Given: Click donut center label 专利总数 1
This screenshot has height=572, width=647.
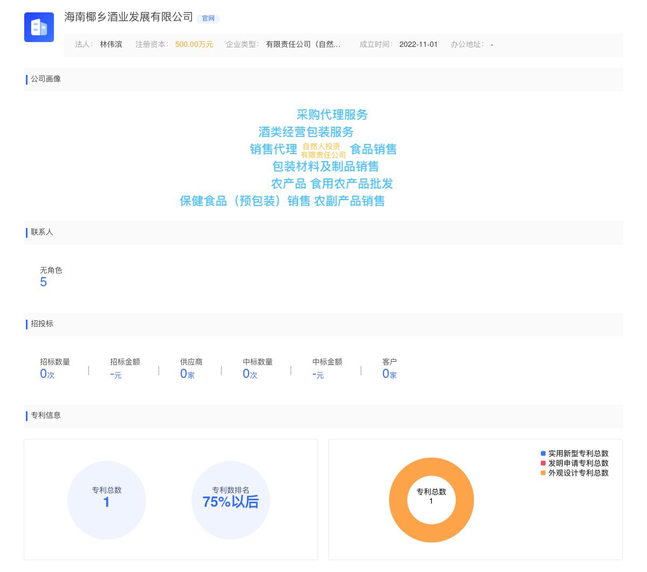Looking at the screenshot, I should click(431, 496).
